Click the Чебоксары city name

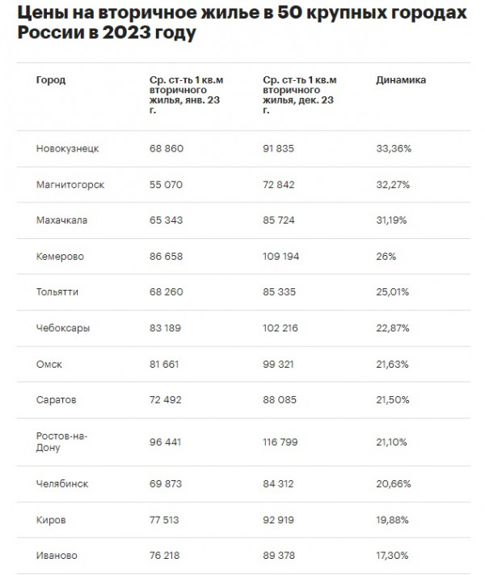coord(63,328)
